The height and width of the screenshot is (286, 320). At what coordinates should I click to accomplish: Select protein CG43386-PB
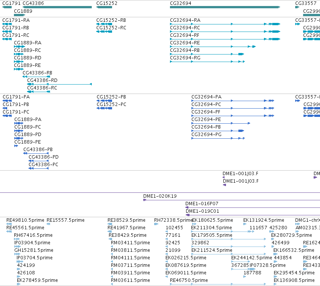(36, 153)
